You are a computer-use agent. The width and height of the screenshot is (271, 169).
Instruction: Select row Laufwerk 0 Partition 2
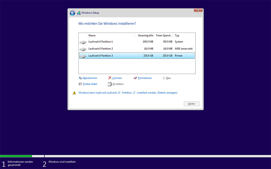point(137,49)
